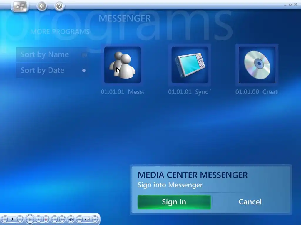Cancel the Messenger sign-in prompt

coord(250,202)
